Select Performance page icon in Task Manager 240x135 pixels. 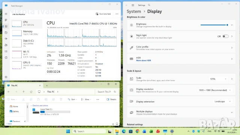pyautogui.click(x=6, y=26)
